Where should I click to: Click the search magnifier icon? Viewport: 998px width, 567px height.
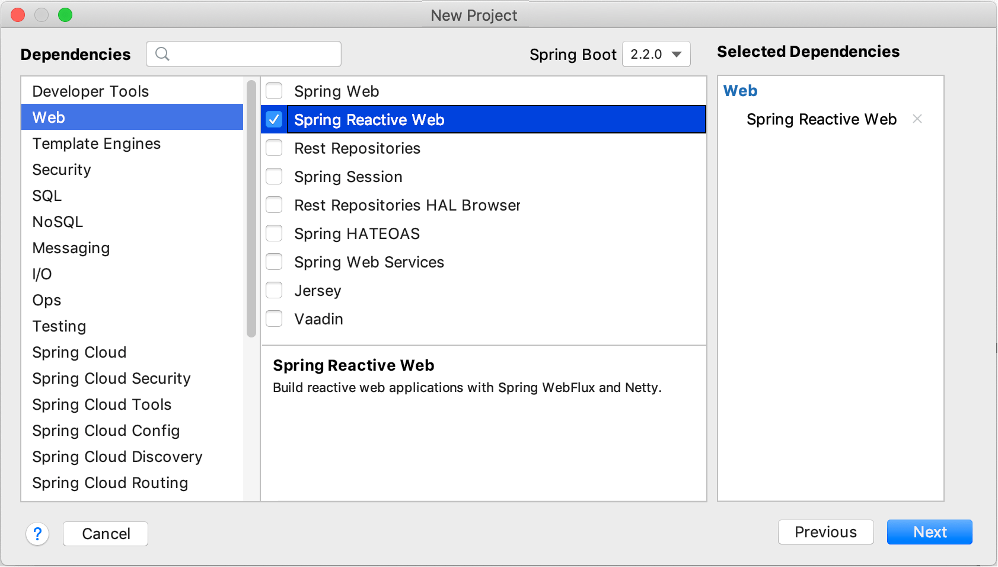click(x=162, y=54)
